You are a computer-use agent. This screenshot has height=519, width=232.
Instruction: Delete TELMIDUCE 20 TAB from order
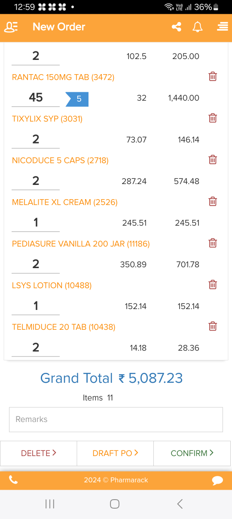[213, 326]
